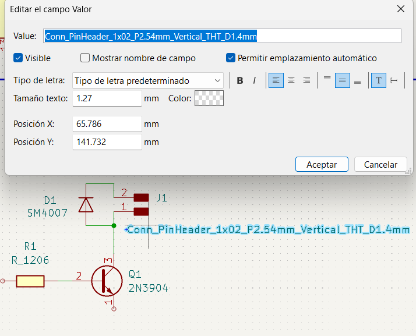
Task: Set vertical text orientation
Action: click(x=394, y=80)
